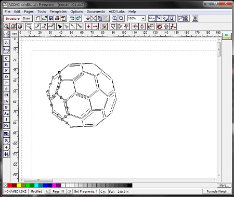This screenshot has width=234, height=197.
Task: Select the Reaction Plus tool
Action: click(x=88, y=27)
